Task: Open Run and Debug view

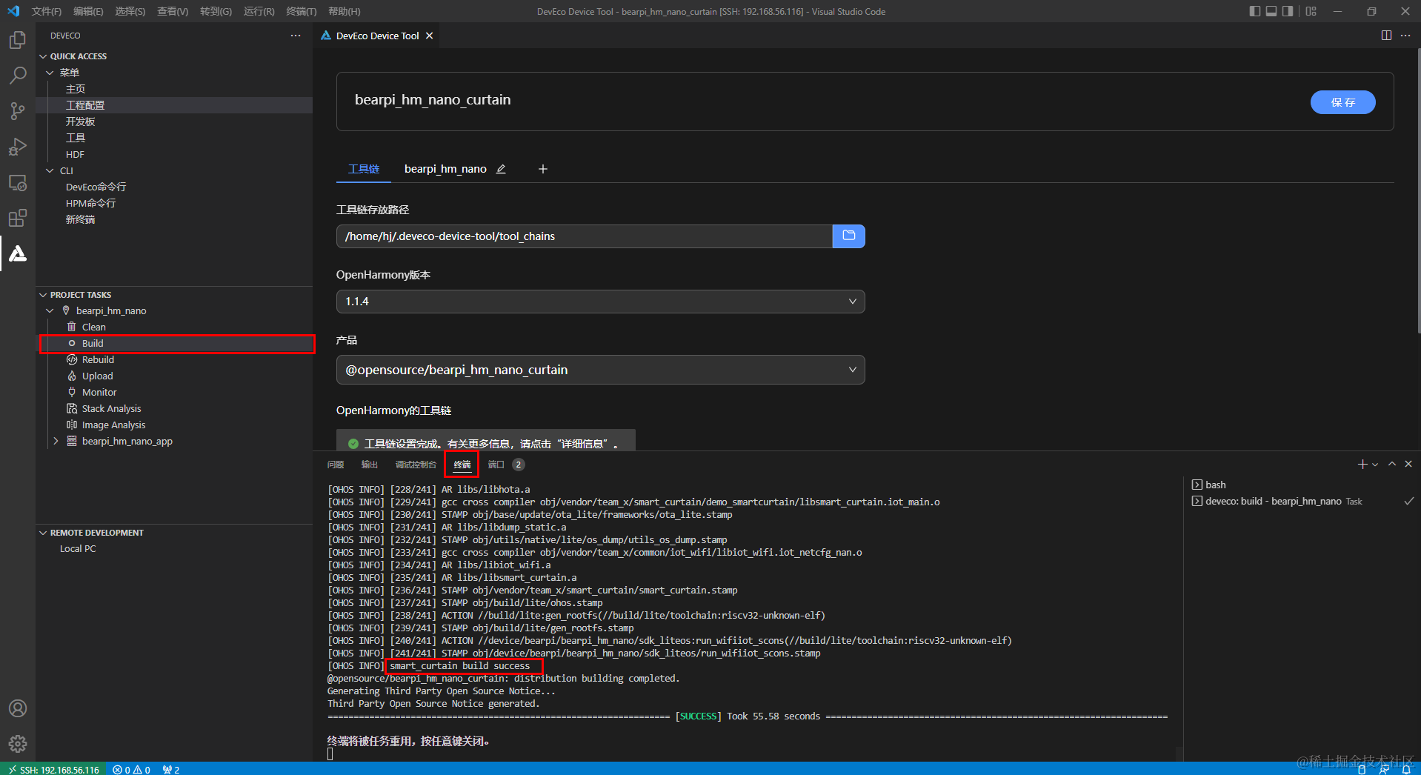Action: point(18,147)
